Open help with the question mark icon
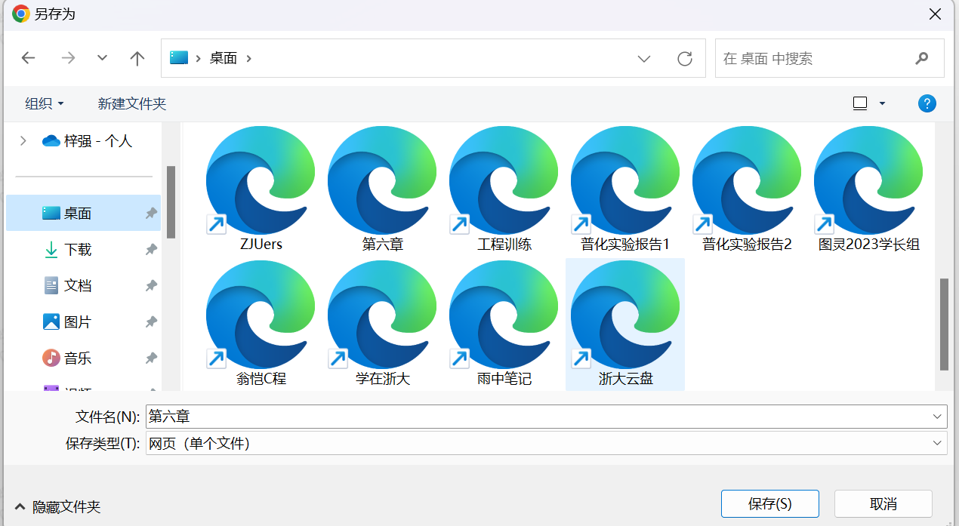 pyautogui.click(x=927, y=103)
